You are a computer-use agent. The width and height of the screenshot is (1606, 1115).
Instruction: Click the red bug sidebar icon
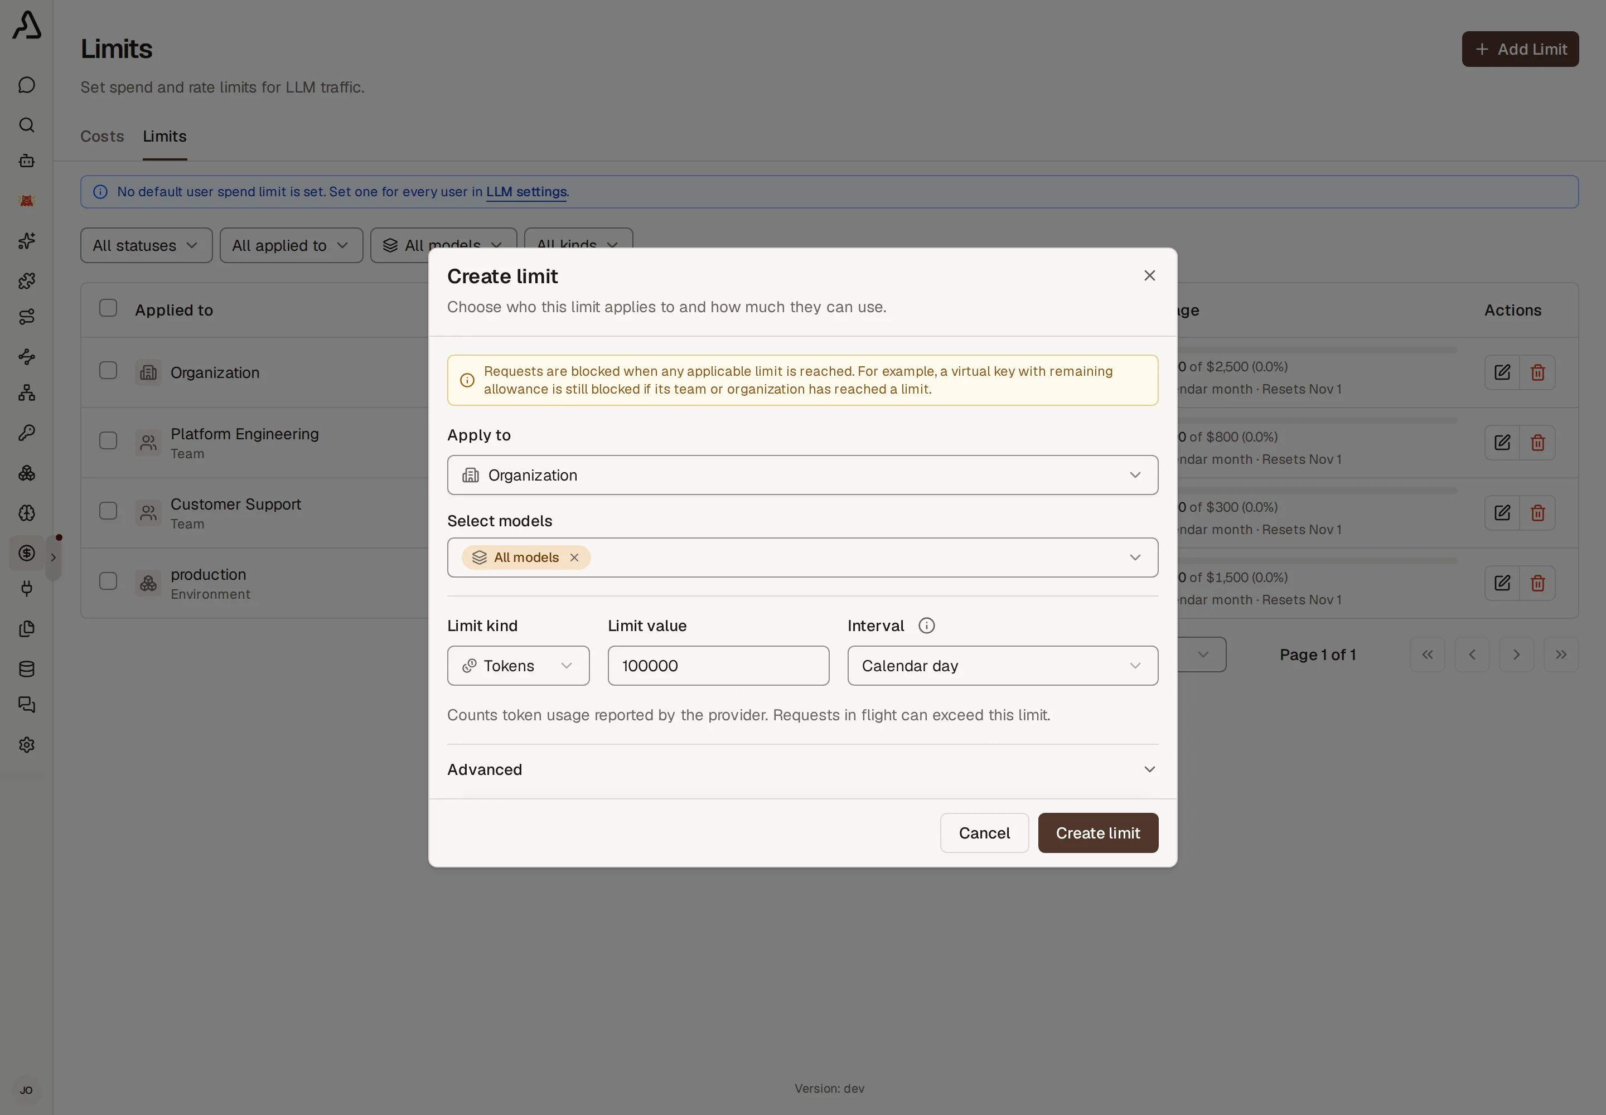27,201
